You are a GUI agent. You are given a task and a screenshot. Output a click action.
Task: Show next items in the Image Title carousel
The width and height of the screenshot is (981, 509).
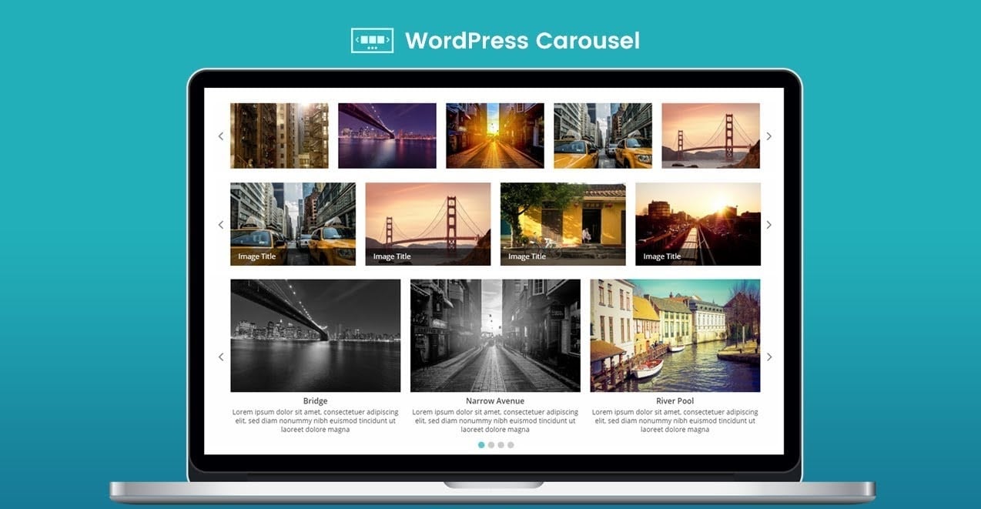[768, 225]
